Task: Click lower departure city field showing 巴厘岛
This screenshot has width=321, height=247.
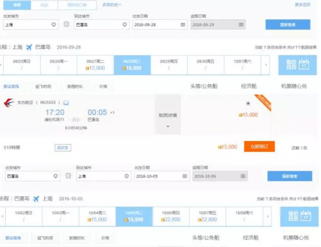Action: click(33, 176)
